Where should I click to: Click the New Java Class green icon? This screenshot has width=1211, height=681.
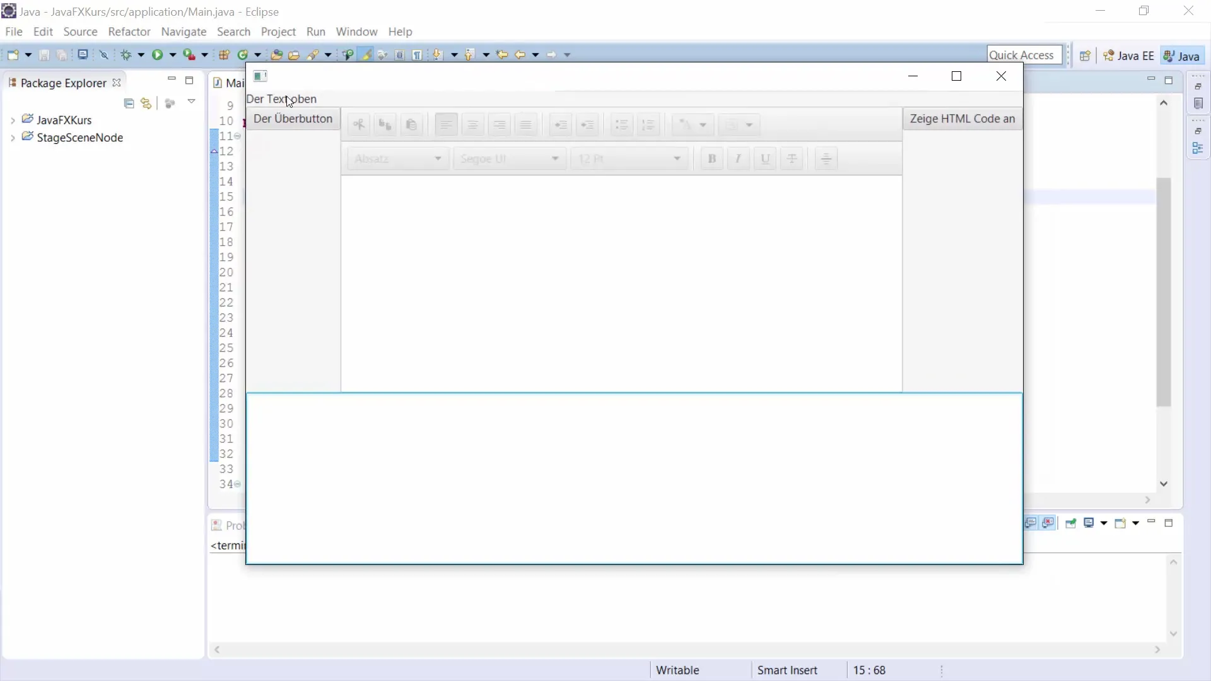tap(242, 55)
